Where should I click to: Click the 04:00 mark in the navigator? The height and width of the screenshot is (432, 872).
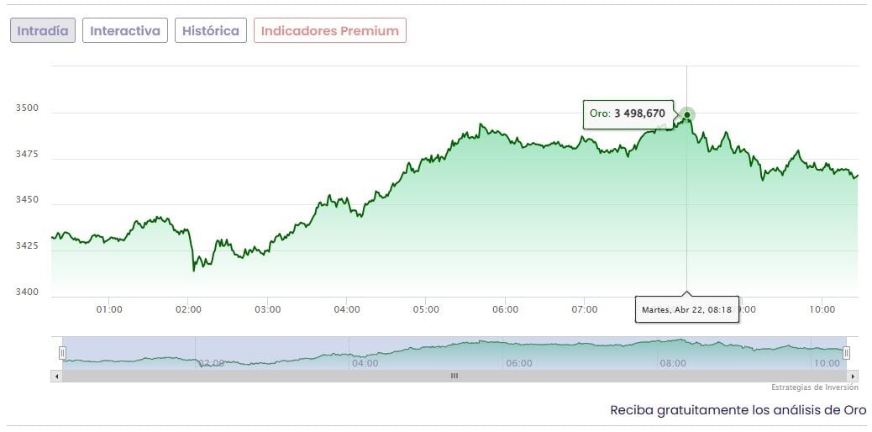coord(365,363)
